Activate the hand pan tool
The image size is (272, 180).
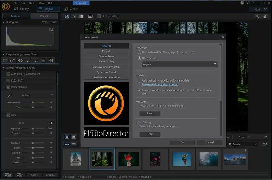(x=265, y=16)
